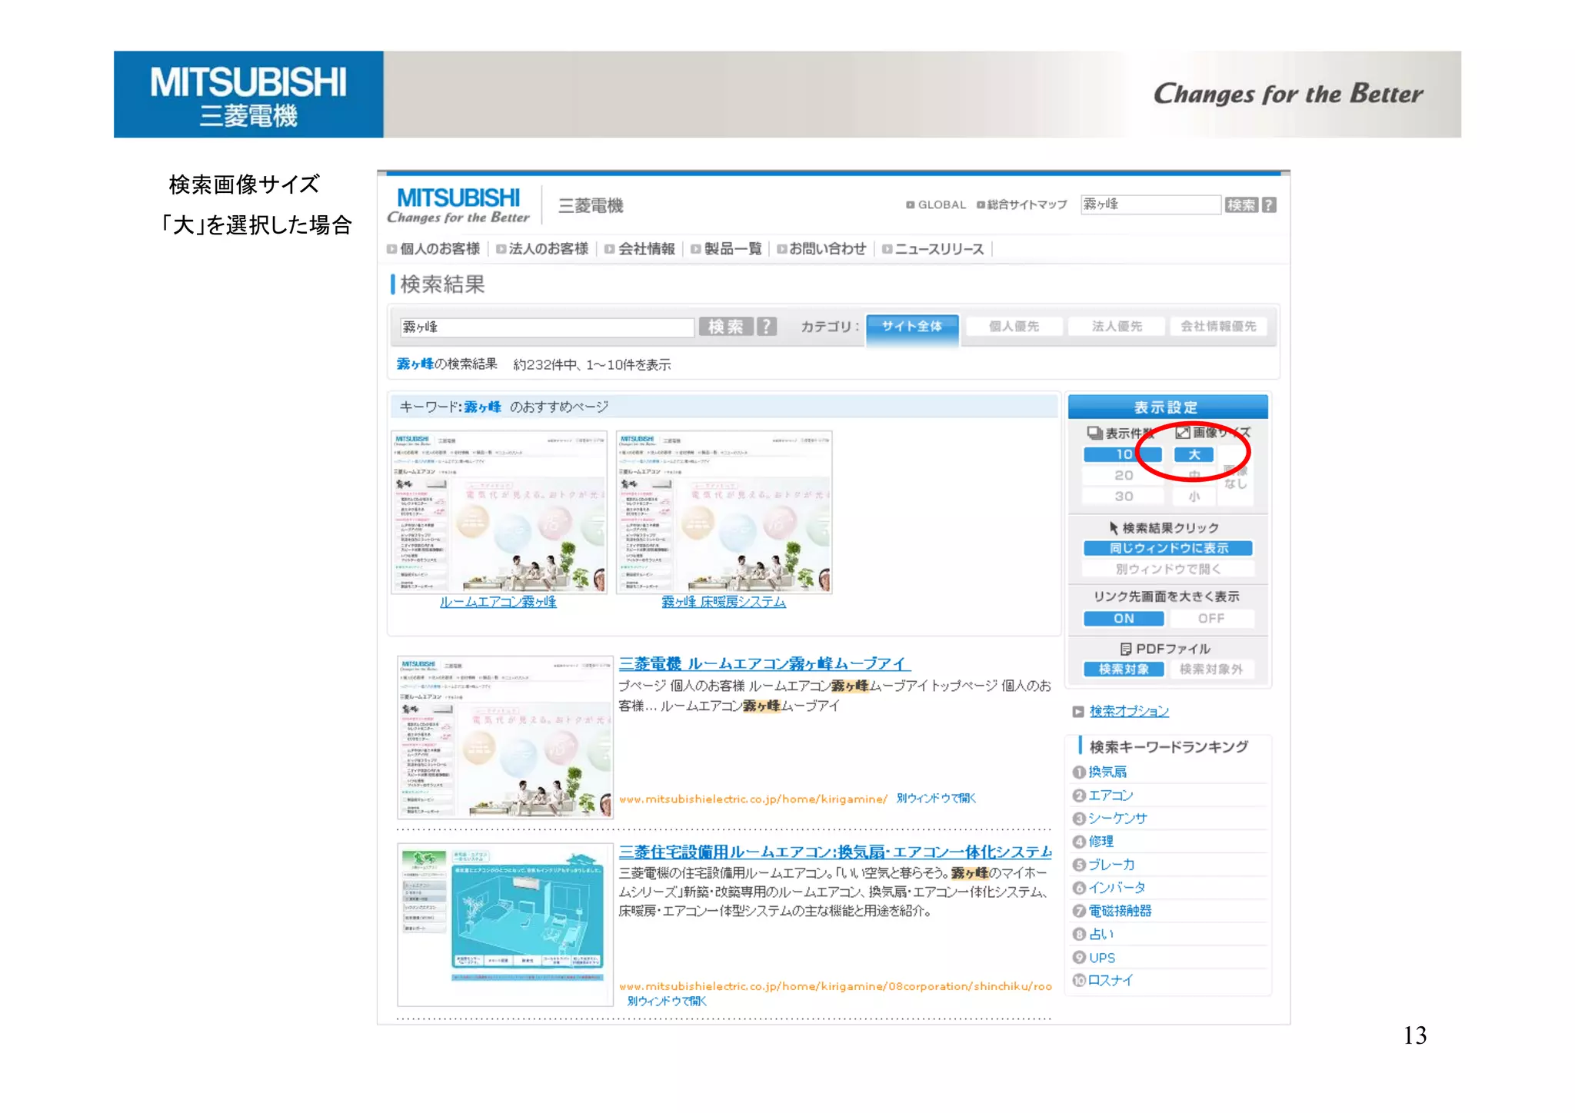Open the 検索オプション link
1575x1113 pixels.
(x=1128, y=712)
